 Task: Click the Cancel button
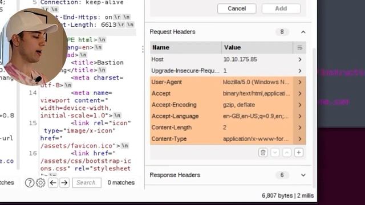click(237, 9)
